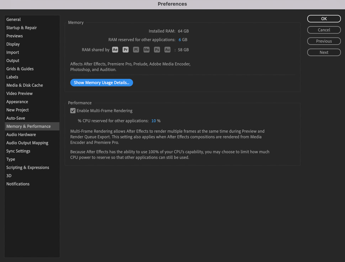Image resolution: width=345 pixels, height=262 pixels.
Task: Open Media & Disk Cache preferences
Action: coord(32,85)
